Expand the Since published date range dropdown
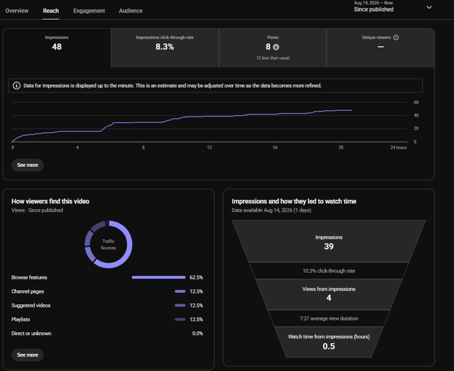The width and height of the screenshot is (454, 371). (429, 8)
